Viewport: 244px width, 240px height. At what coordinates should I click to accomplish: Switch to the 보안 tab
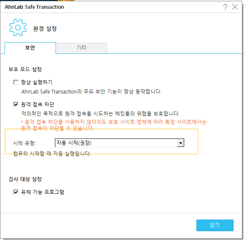pos(30,48)
